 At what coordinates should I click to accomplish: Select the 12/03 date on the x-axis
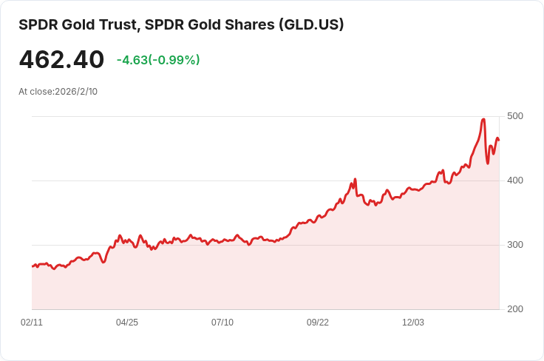(413, 323)
